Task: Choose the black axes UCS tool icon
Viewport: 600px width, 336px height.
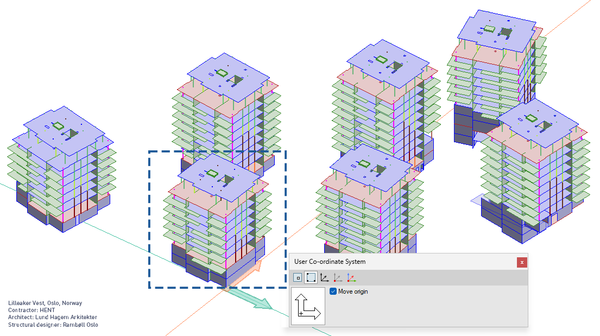Action: [x=324, y=277]
